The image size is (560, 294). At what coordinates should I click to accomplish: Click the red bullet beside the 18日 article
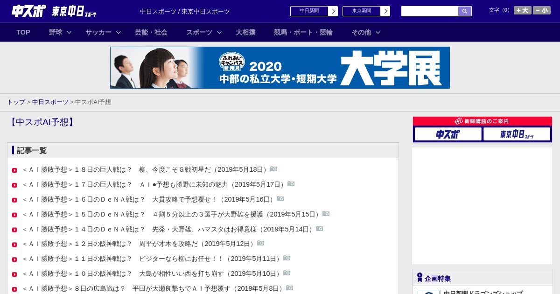point(14,170)
